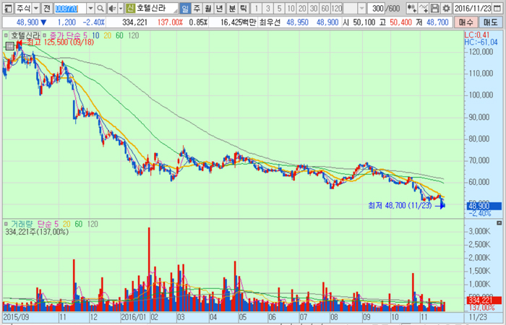Save chart with floppy disk icon

pyautogui.click(x=435, y=9)
